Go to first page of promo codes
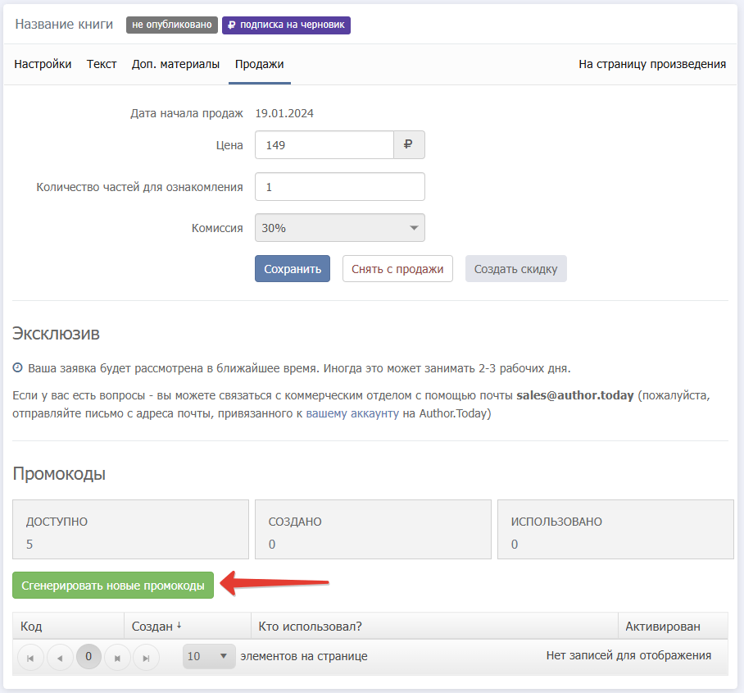The image size is (744, 693). (31, 658)
